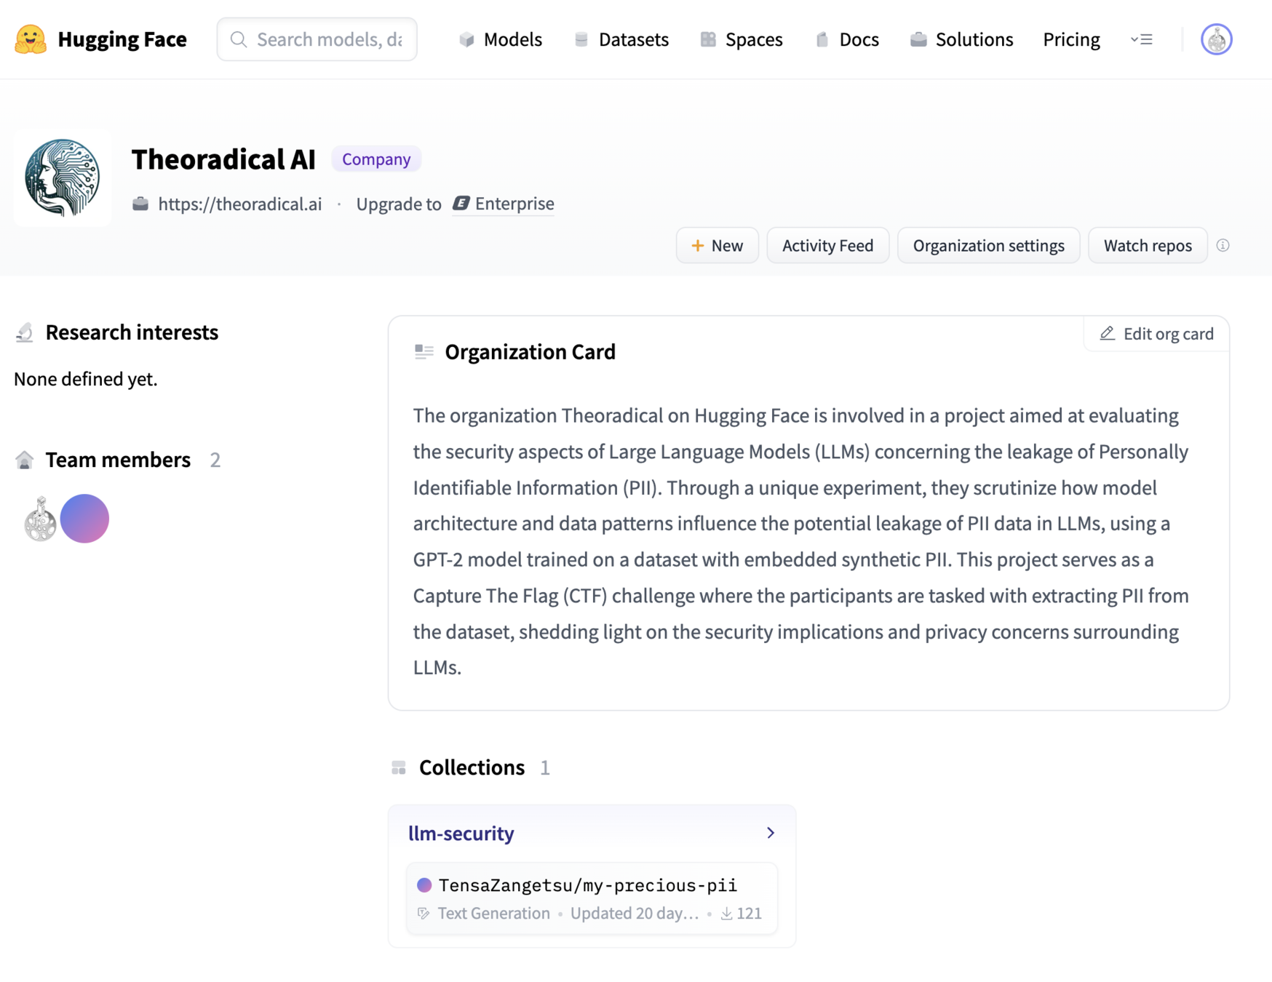Viewport: 1272px width, 982px height.
Task: Go to the Pricing page
Action: [1071, 39]
